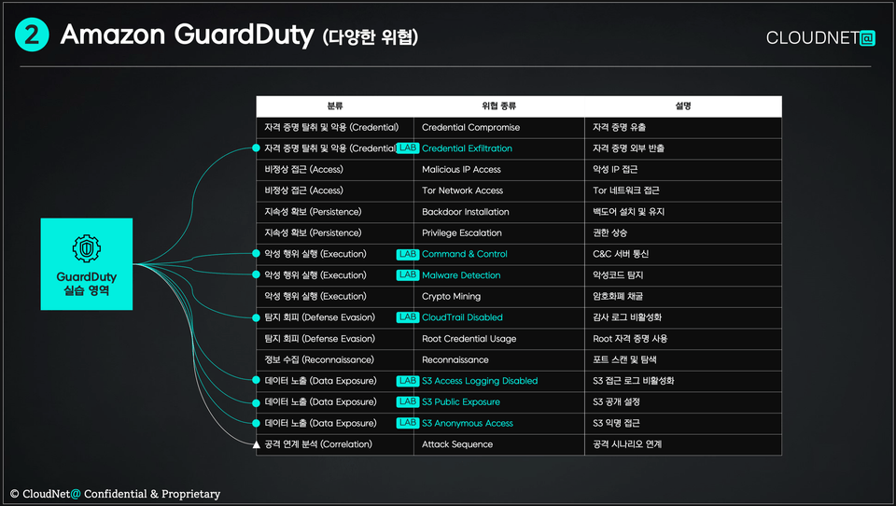Click cyan dot beside S3 Anonymous Access row

tap(256, 423)
